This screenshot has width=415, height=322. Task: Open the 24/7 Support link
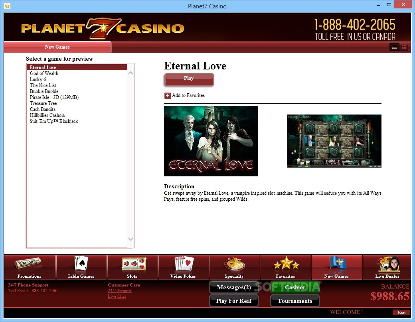pyautogui.click(x=120, y=290)
